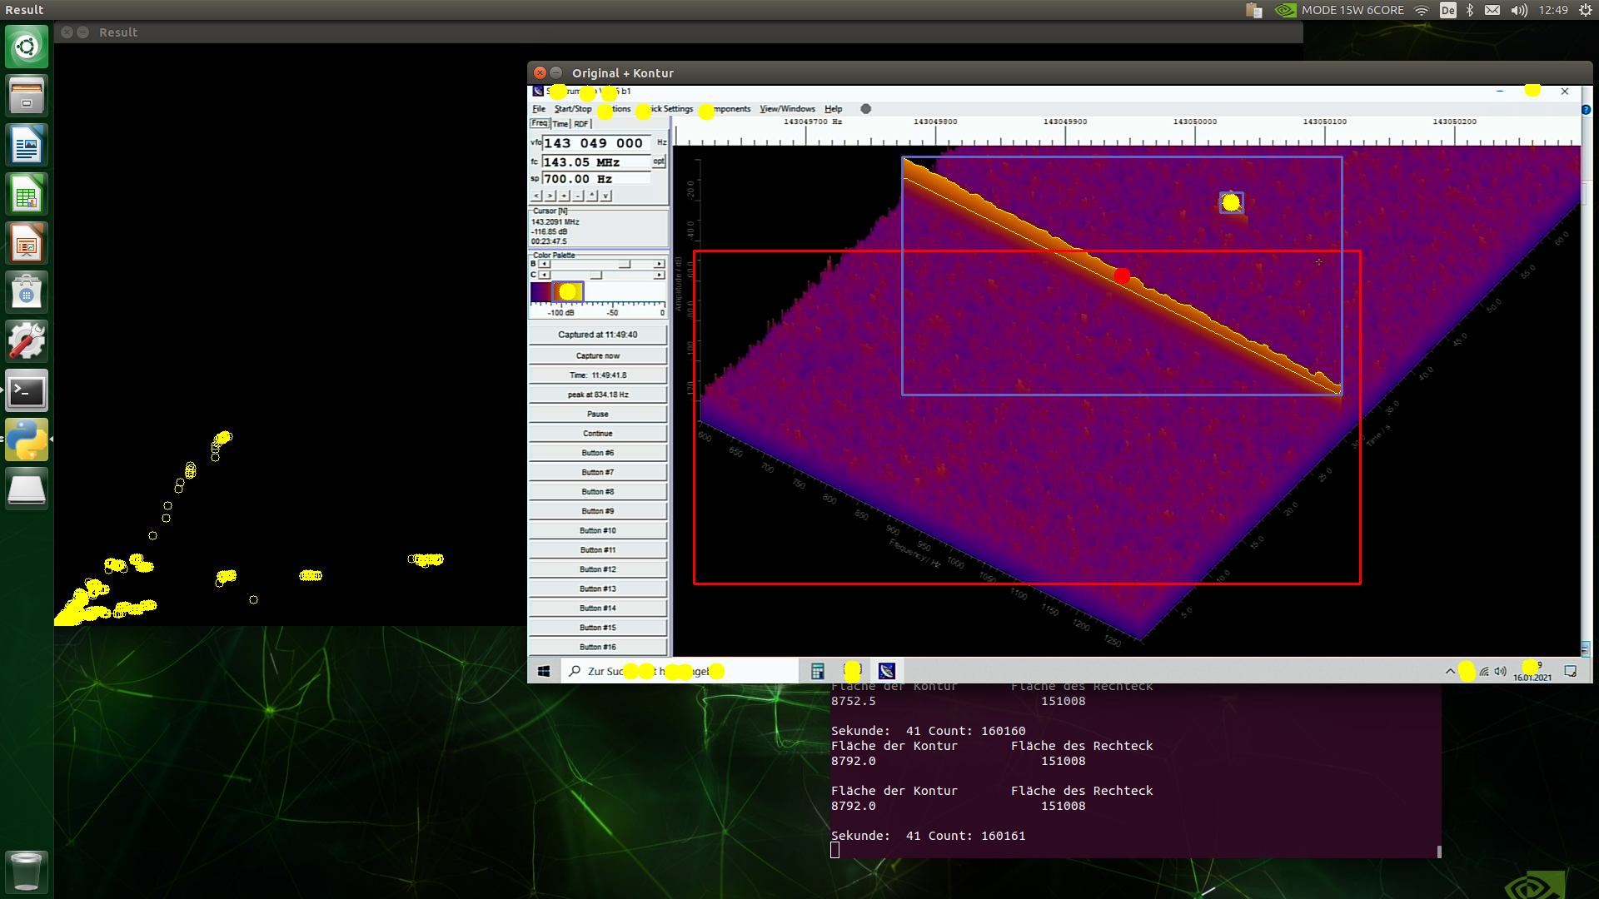The width and height of the screenshot is (1599, 899).
Task: Open the removable drive icon in dock
Action: click(27, 489)
